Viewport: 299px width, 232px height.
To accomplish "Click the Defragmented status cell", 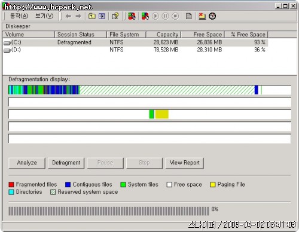I will click(74, 42).
